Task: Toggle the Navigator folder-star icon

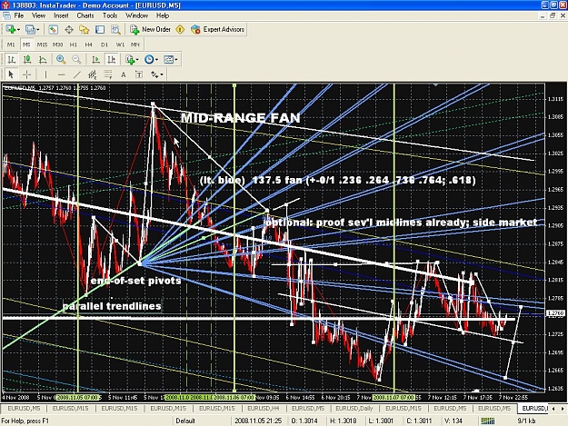Action: [x=85, y=29]
